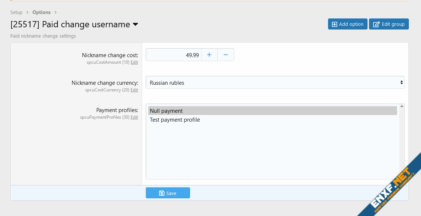421x216 pixels.
Task: Navigate to Options in the breadcrumb
Action: point(41,13)
